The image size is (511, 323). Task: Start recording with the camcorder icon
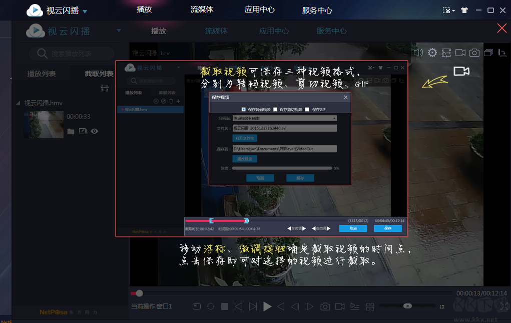(x=461, y=52)
